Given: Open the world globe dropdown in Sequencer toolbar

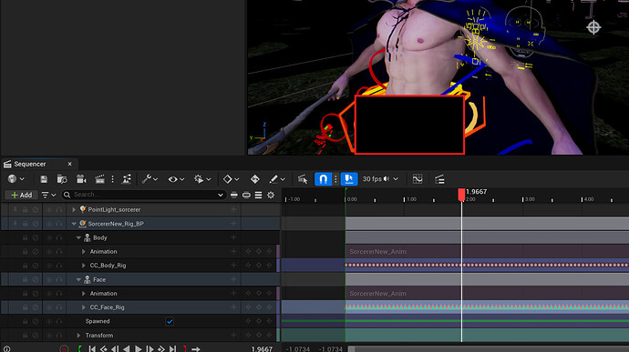Looking at the screenshot, I should [16, 179].
